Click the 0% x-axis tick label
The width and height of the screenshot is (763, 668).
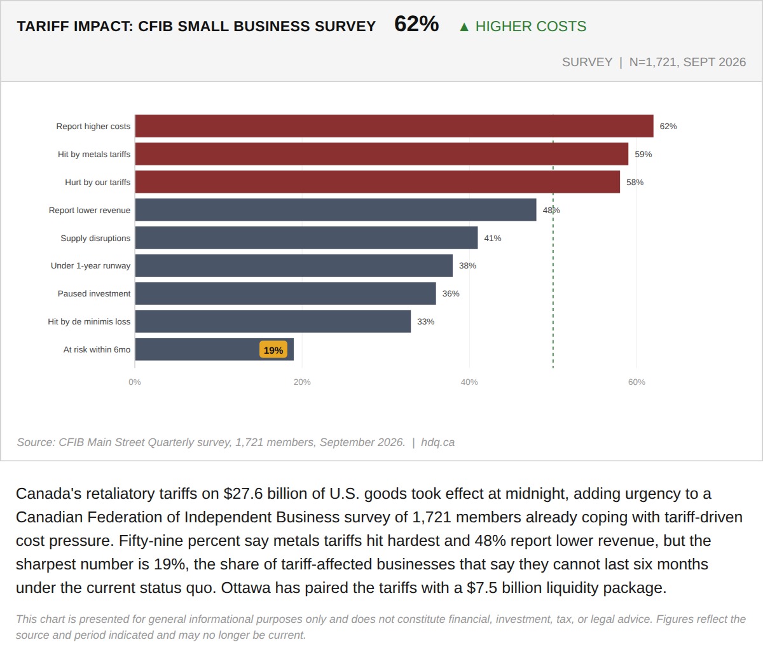135,382
